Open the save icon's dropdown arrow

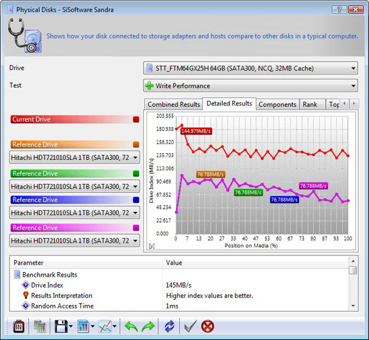pyautogui.click(x=71, y=327)
